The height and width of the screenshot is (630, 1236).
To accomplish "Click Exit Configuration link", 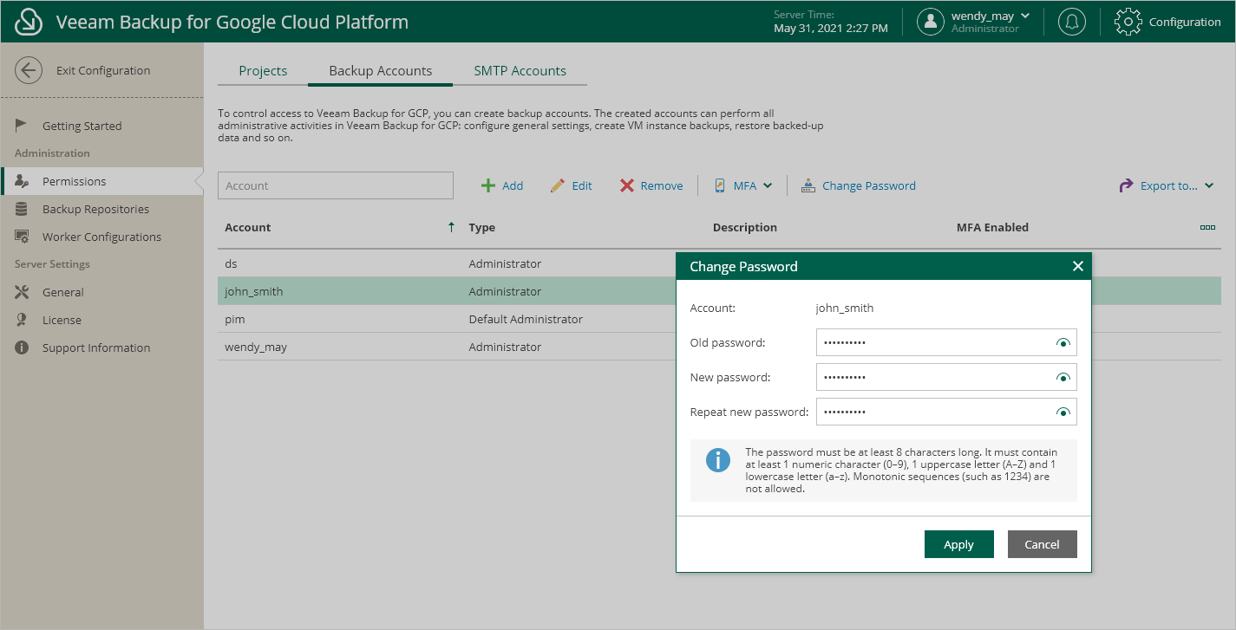I will 103,71.
